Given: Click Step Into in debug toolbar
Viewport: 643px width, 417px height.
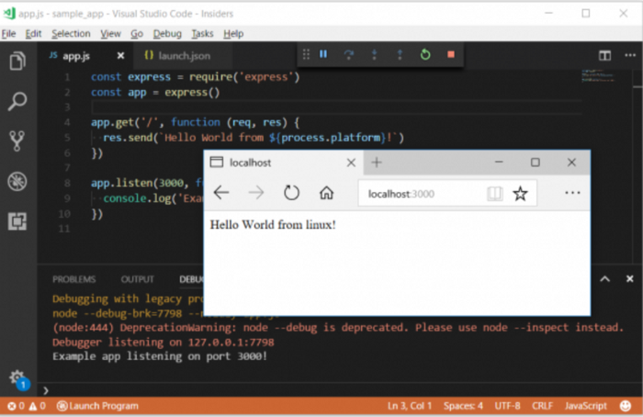Looking at the screenshot, I should point(374,54).
